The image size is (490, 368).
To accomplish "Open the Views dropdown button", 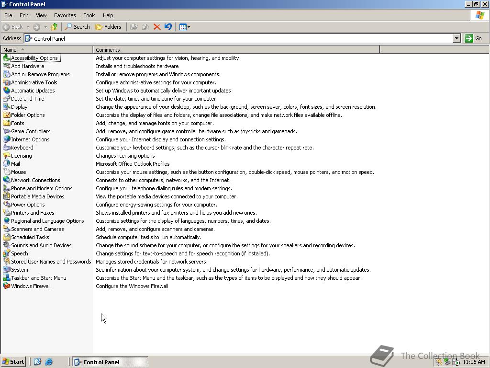I will 185,27.
